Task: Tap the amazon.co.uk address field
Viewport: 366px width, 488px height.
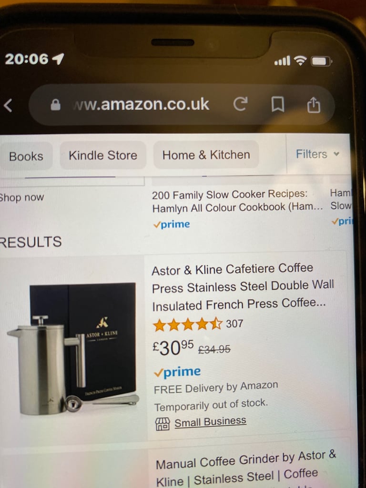Action: (141, 104)
